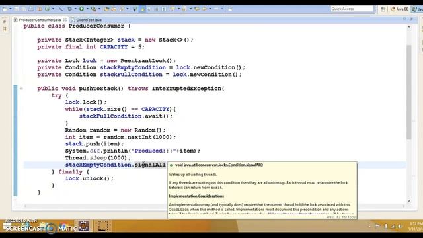The height and width of the screenshot is (238, 423).
Task: Click the External Tools run icon
Action: pyautogui.click(x=93, y=9)
